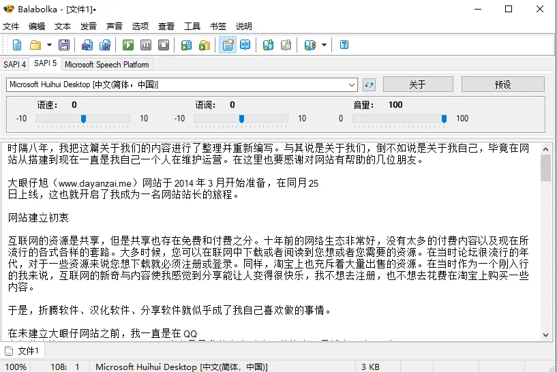557x372 pixels.
Task: Pause the speech playback
Action: [146, 45]
